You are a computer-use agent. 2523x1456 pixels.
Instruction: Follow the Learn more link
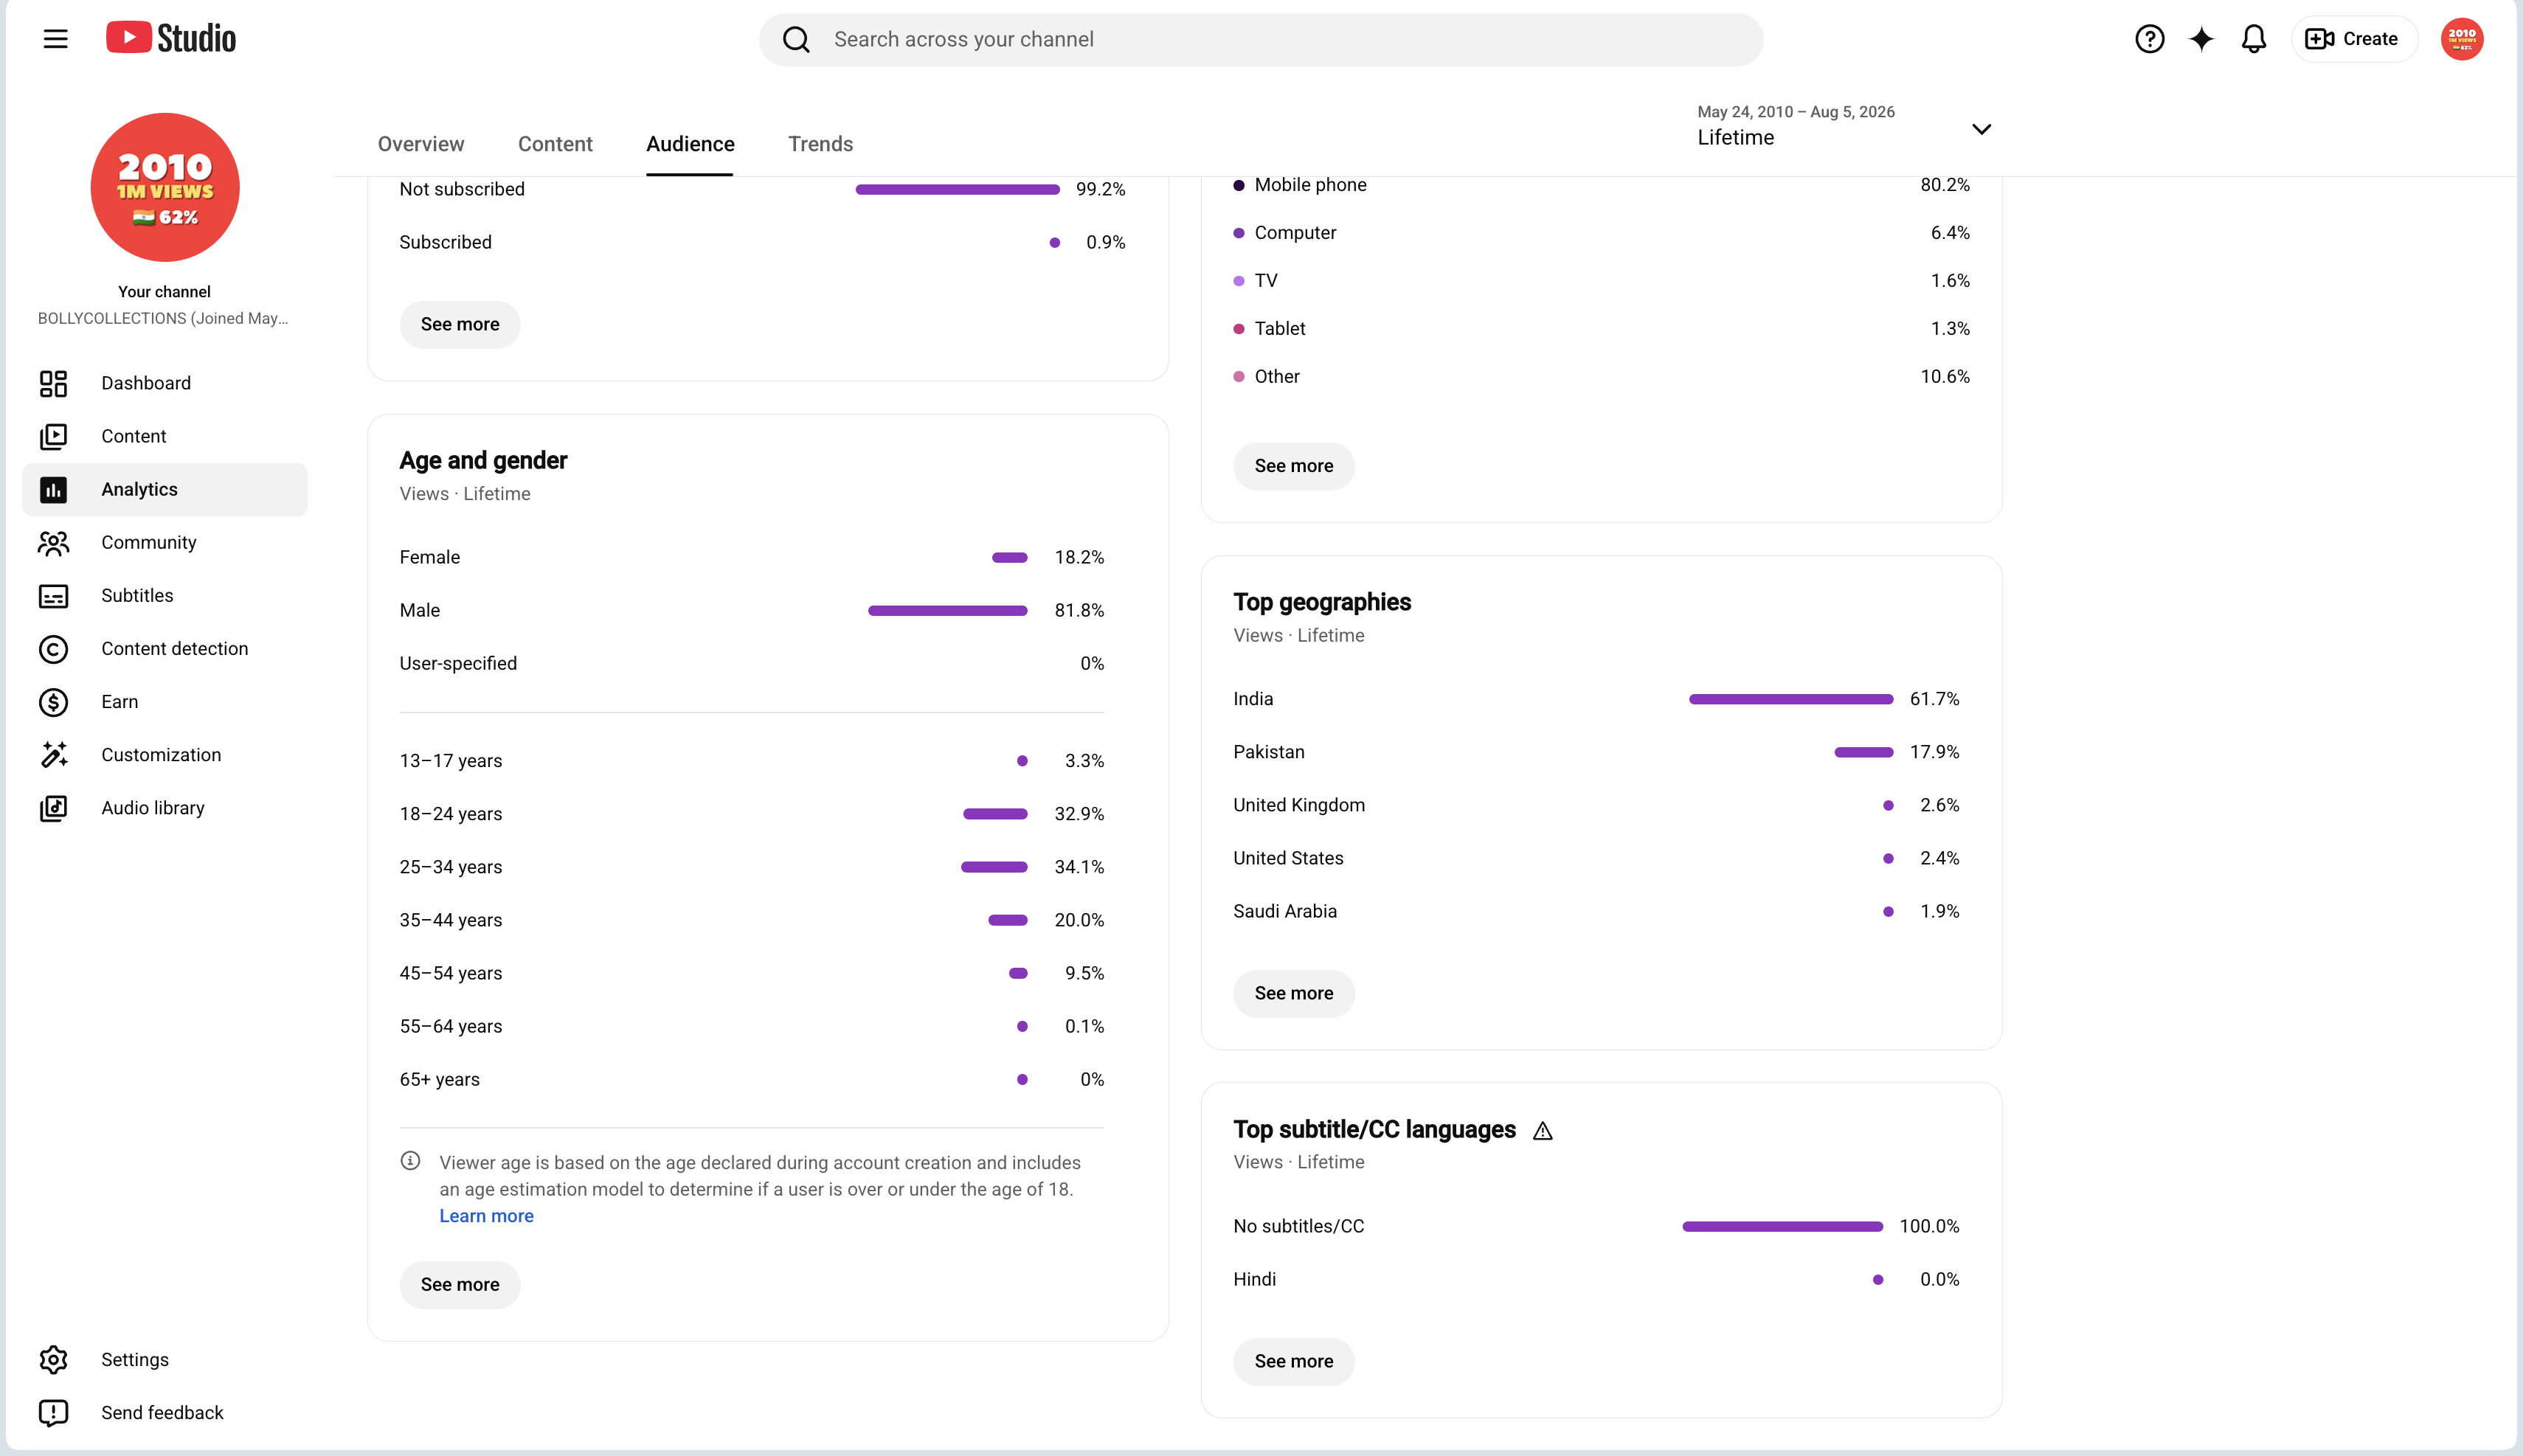click(486, 1216)
